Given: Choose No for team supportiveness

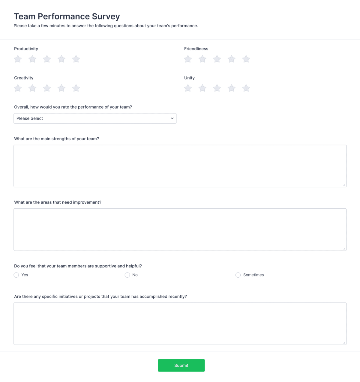Looking at the screenshot, I should [127, 275].
